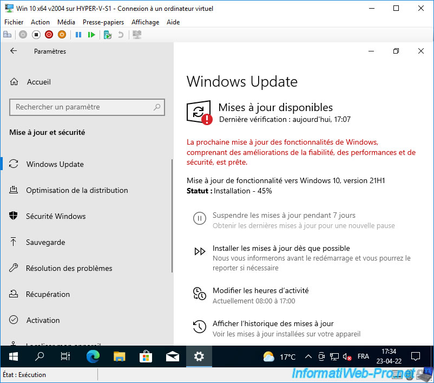Click Dernière vérification : aujourd'hui, 17:07
Screen dimensions: 434x383
click(x=285, y=119)
